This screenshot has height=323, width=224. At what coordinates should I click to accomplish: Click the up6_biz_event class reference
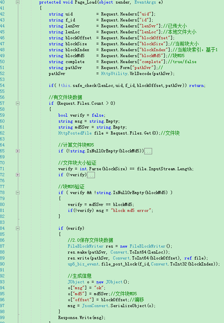pyautogui.click(x=83, y=264)
